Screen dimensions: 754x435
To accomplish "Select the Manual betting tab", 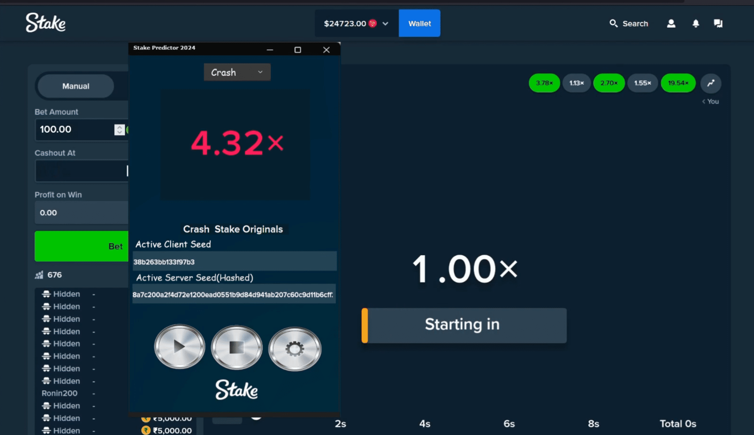I will pyautogui.click(x=76, y=86).
